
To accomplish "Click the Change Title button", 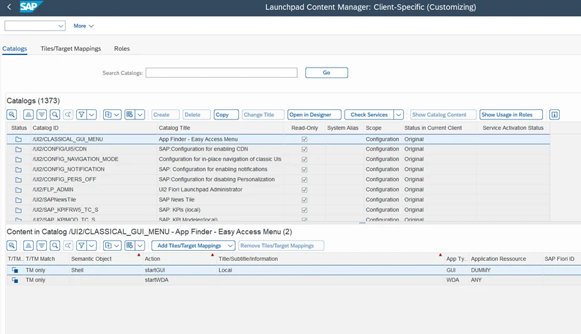I will pyautogui.click(x=263, y=114).
